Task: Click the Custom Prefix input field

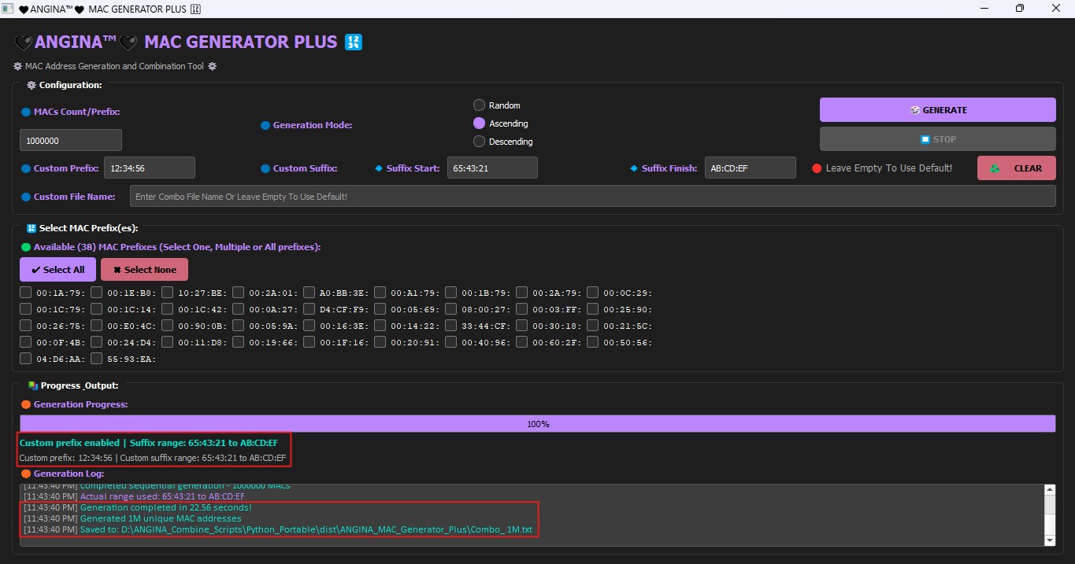Action: click(149, 168)
